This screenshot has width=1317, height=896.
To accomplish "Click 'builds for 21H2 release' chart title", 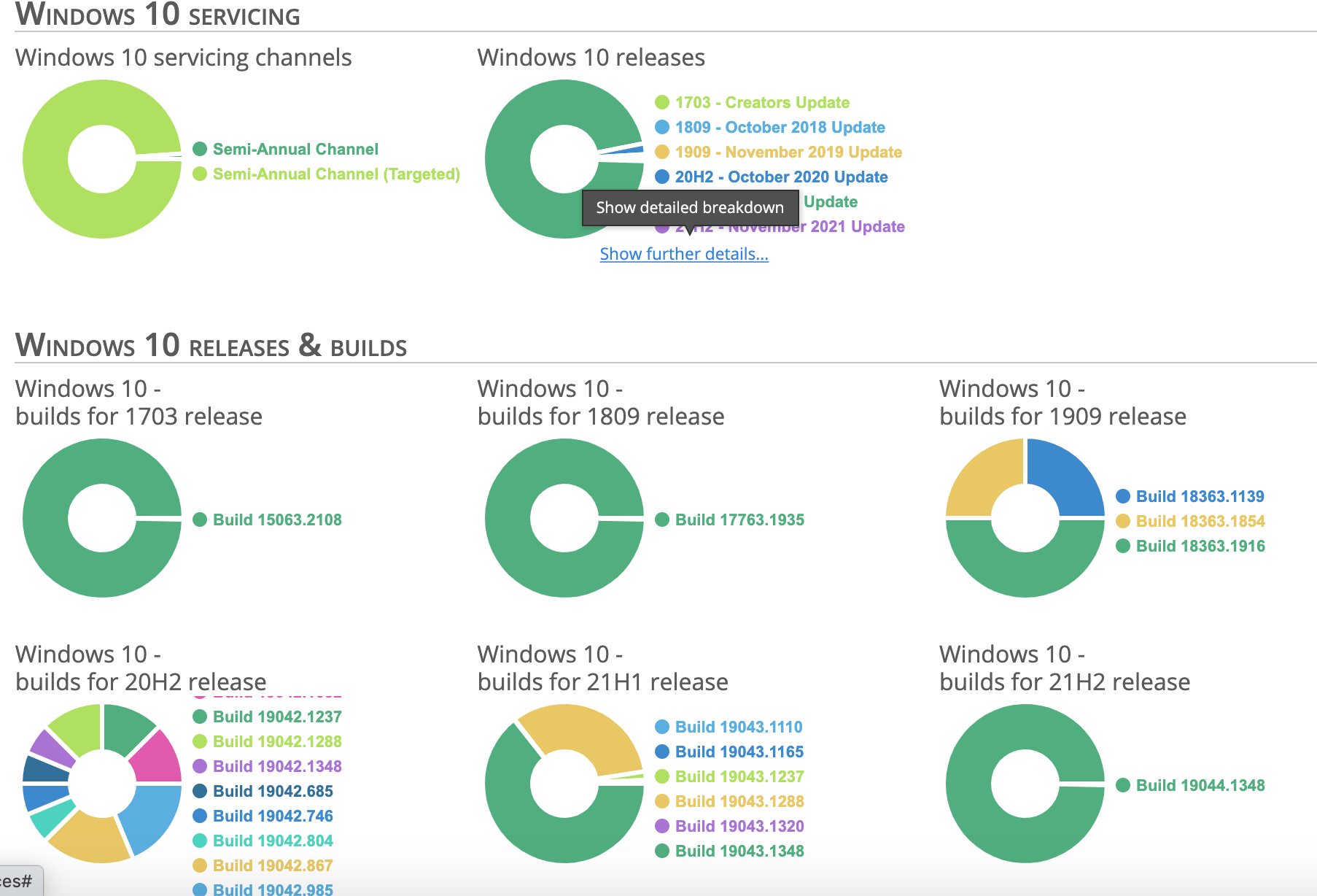I will click(1065, 682).
